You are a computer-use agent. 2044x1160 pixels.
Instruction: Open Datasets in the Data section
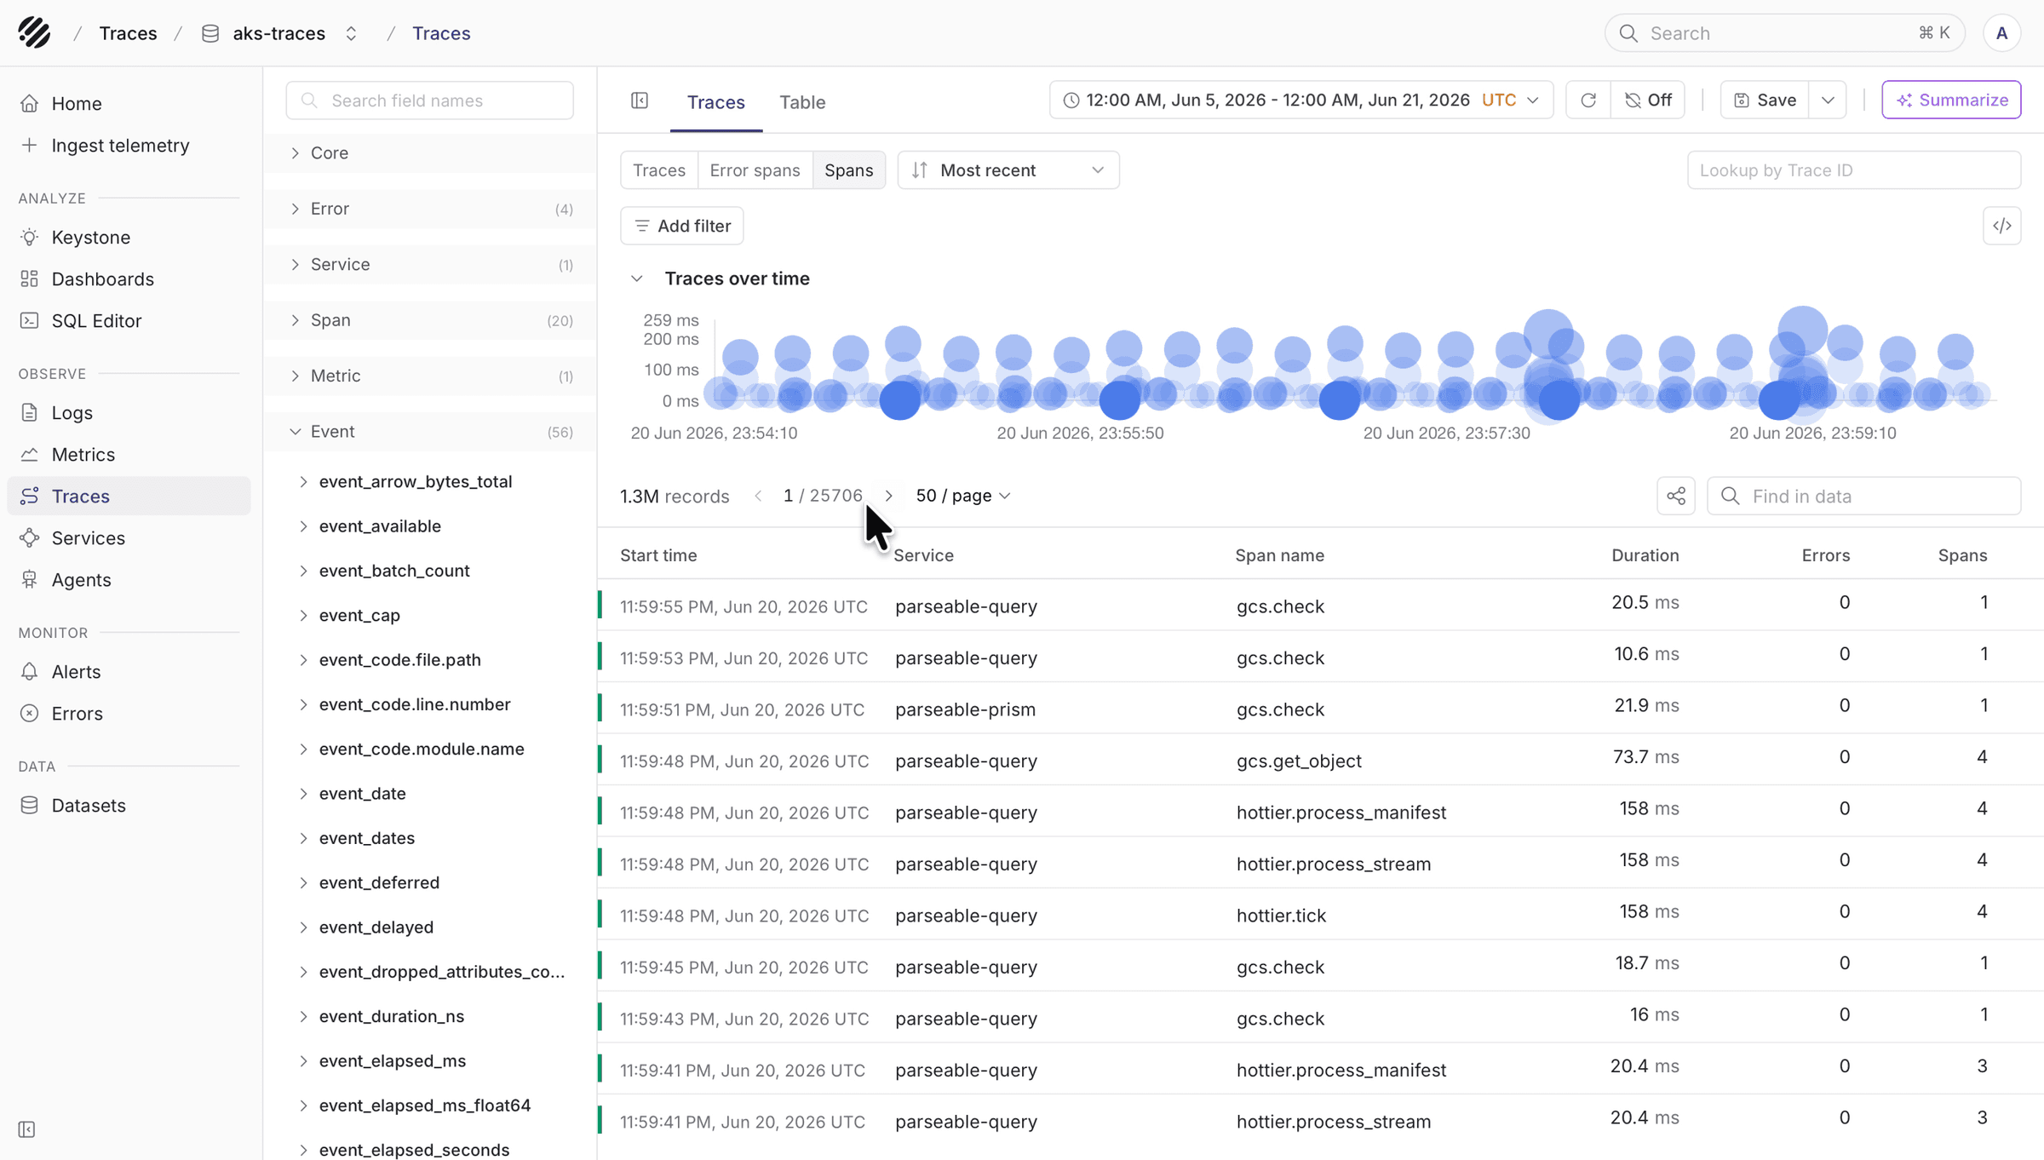coord(129,805)
